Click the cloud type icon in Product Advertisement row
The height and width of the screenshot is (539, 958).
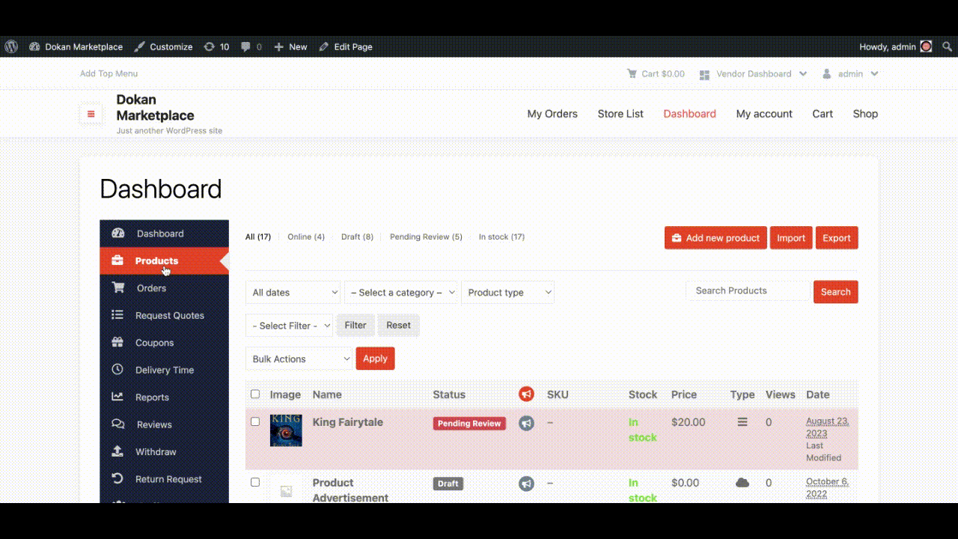point(742,483)
